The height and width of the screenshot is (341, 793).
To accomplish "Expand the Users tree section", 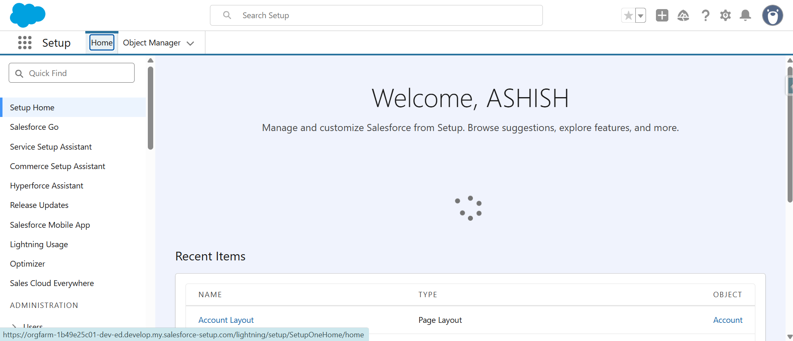I will pyautogui.click(x=14, y=326).
